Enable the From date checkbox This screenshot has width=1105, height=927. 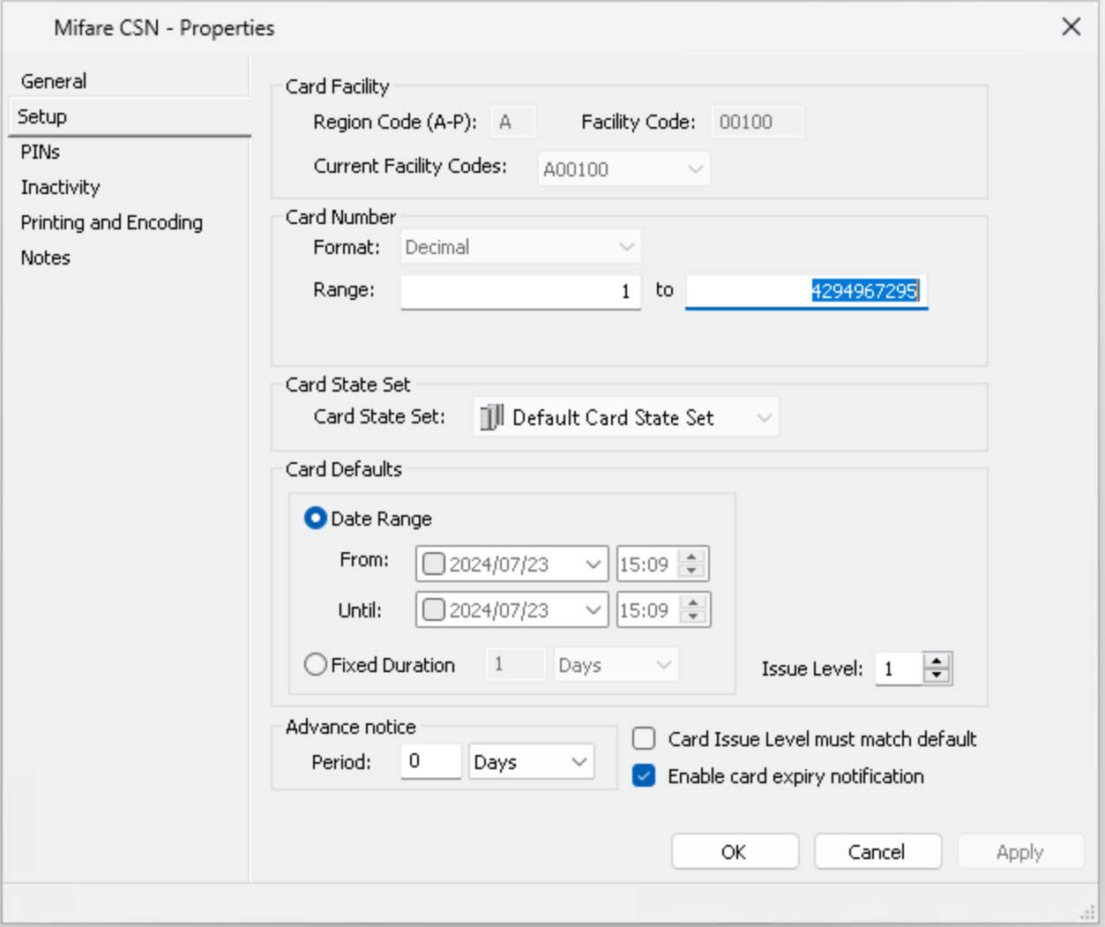click(433, 564)
